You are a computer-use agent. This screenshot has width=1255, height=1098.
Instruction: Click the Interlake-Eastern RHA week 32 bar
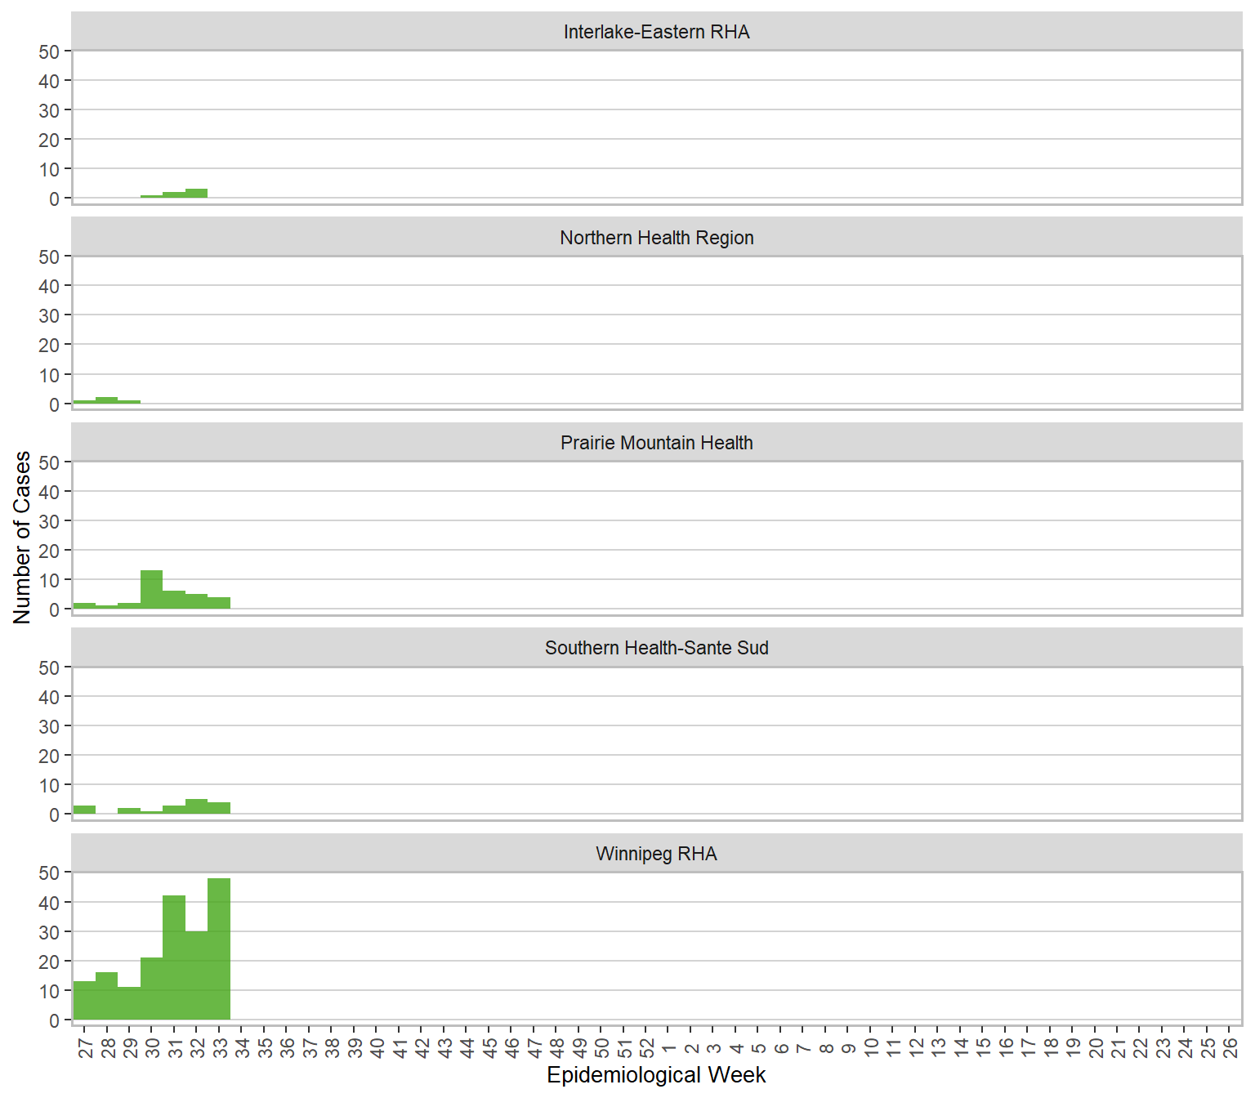197,194
